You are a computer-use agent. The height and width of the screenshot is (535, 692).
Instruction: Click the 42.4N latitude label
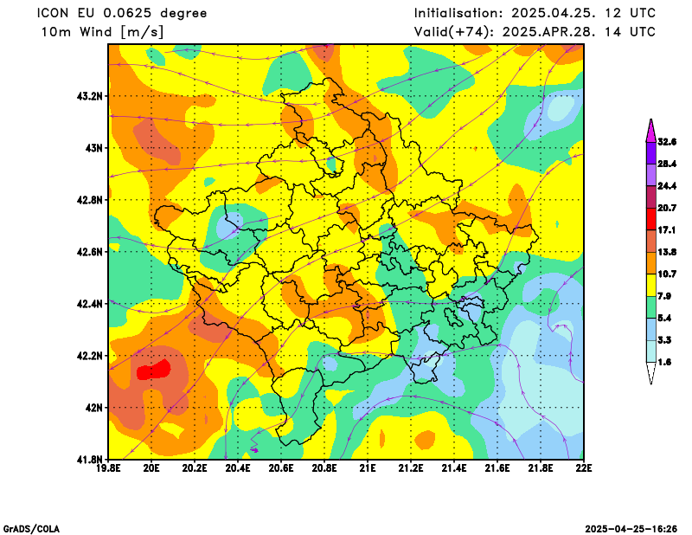click(x=90, y=304)
